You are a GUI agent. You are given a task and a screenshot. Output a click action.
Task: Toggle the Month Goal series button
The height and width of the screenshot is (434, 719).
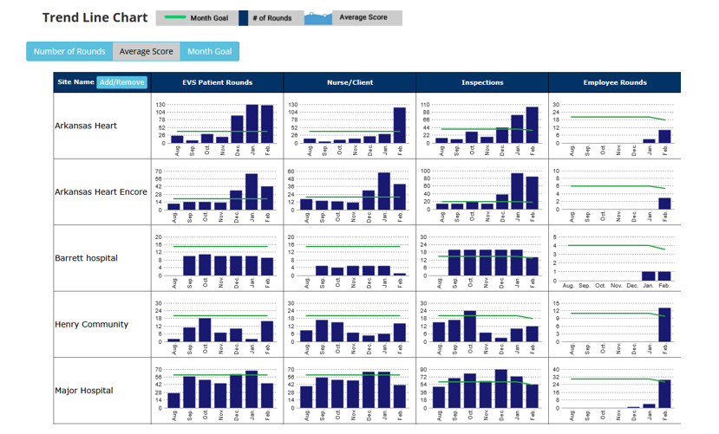click(x=210, y=51)
